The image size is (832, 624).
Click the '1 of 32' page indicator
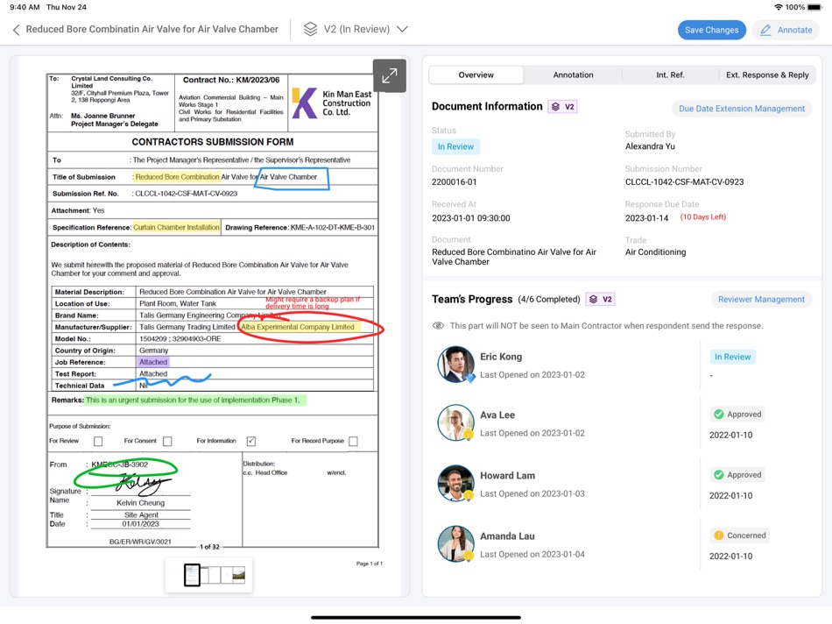(x=209, y=547)
